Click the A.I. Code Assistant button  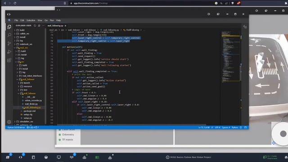click(270, 157)
